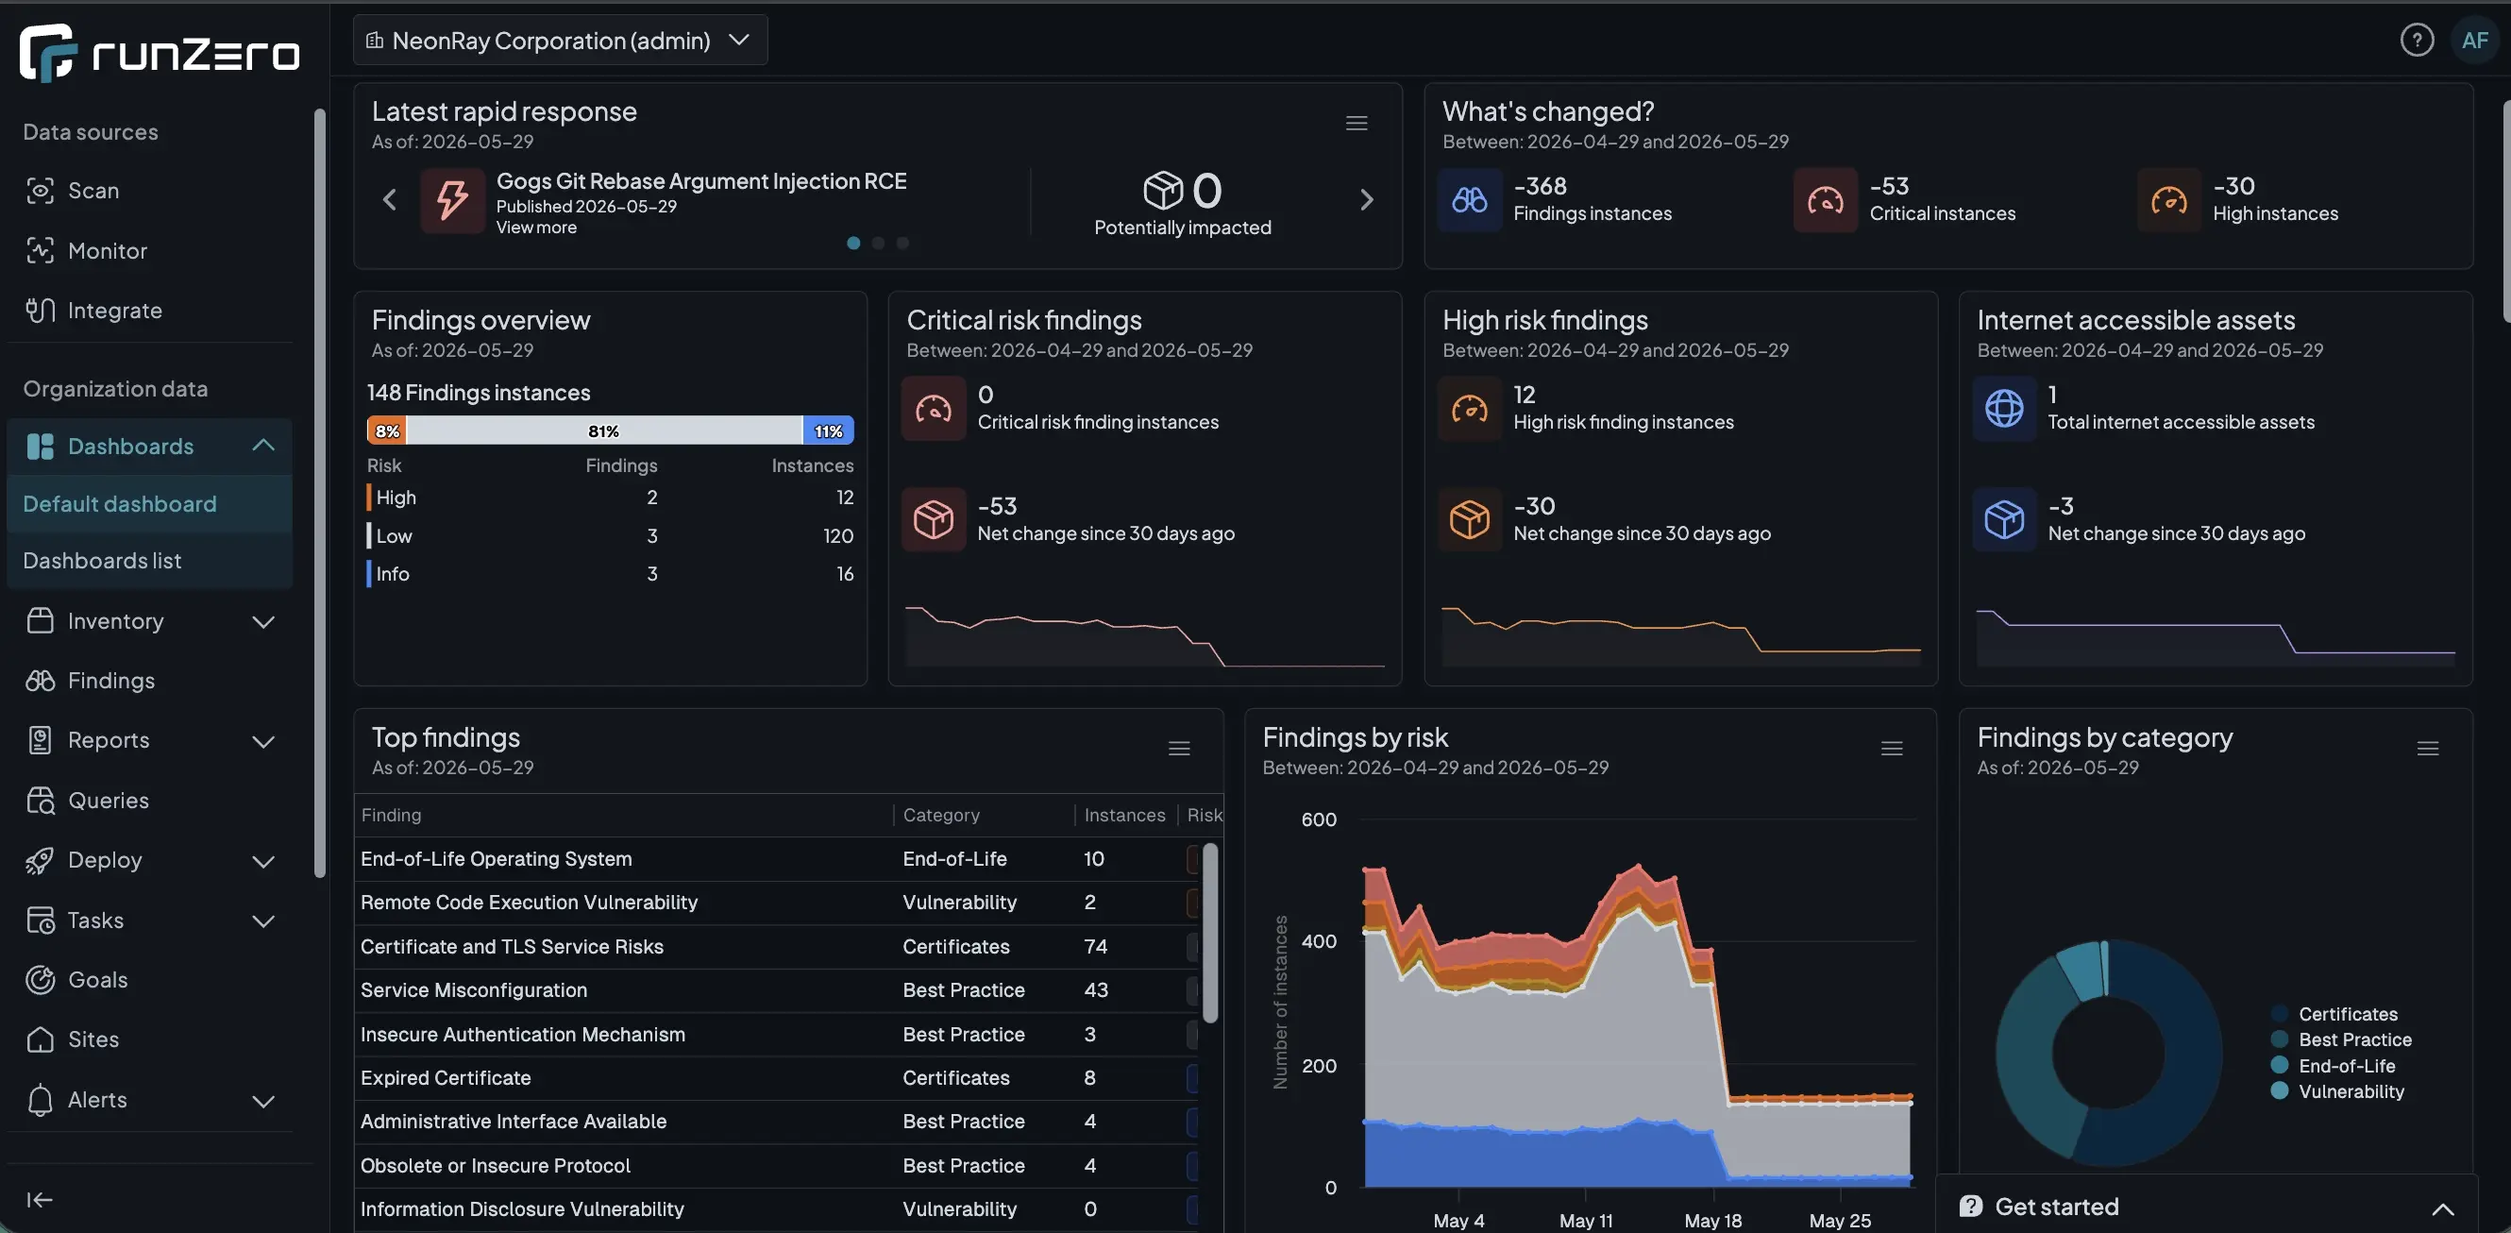Click the Reports sidebar icon
The image size is (2511, 1233).
(40, 740)
